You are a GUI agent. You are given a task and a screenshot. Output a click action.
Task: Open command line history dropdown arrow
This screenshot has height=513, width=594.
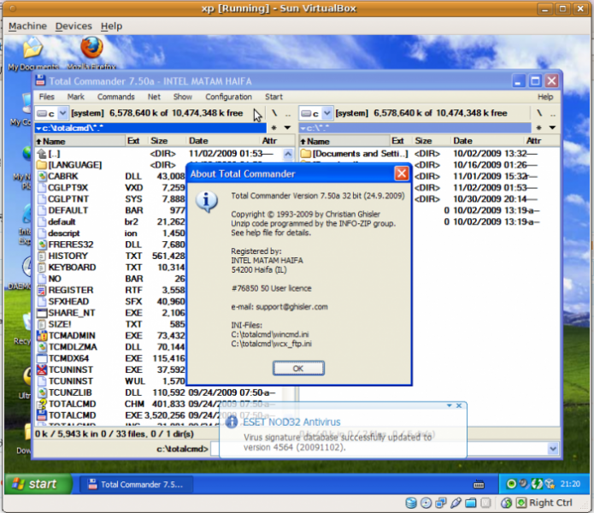point(553,449)
